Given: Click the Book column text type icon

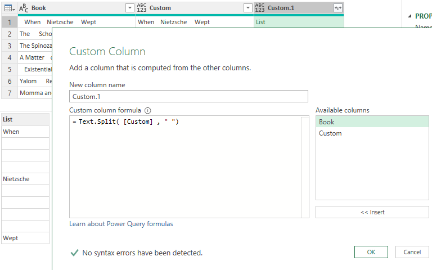Looking at the screenshot, I should pyautogui.click(x=24, y=8).
